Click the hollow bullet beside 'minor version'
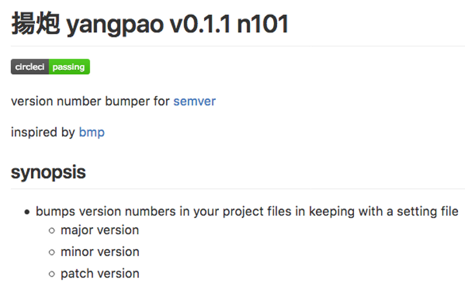Screen dimensions: 465x291 (52, 252)
